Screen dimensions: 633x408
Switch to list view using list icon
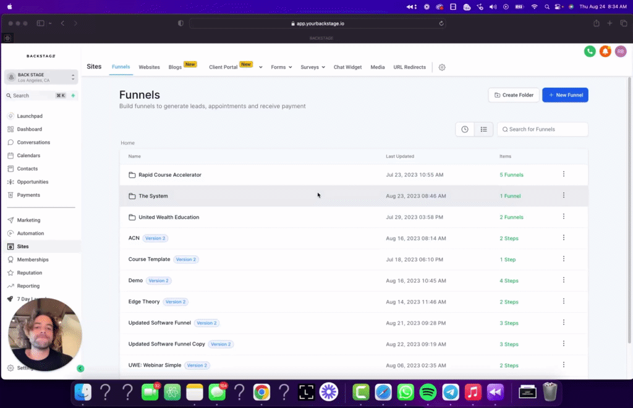484,129
